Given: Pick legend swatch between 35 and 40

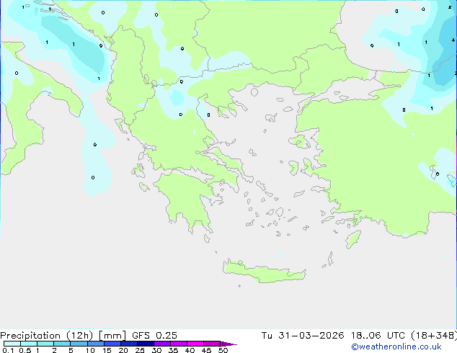Looking at the screenshot, I should point(179,344).
